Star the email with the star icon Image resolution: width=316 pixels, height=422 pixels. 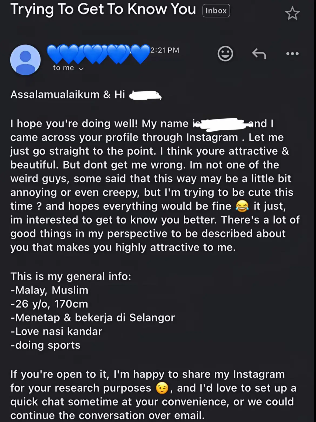292,14
